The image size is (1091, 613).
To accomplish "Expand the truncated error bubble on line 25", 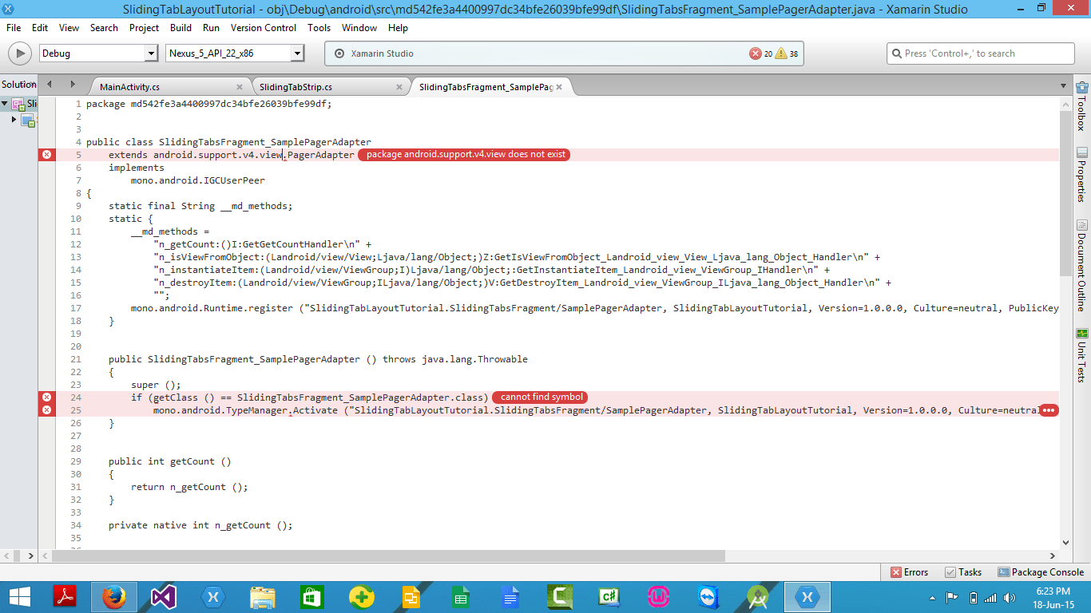I will [1049, 410].
